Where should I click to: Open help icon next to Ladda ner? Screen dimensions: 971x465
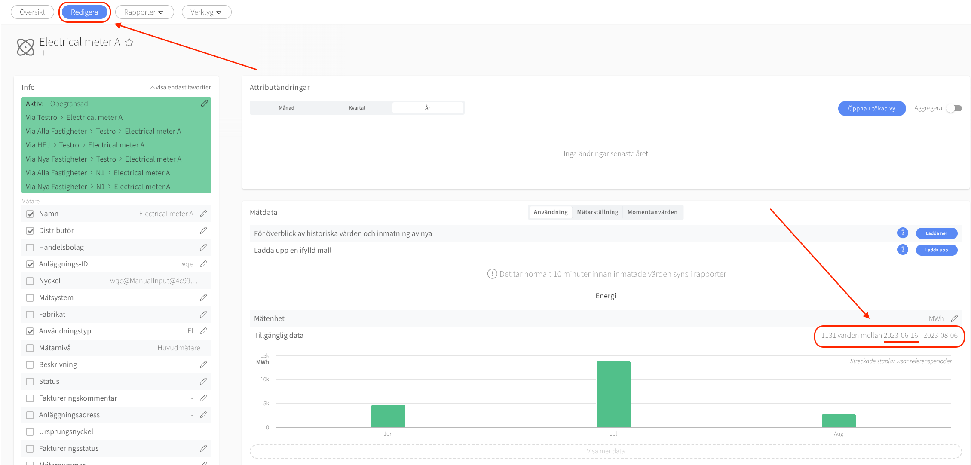(903, 233)
